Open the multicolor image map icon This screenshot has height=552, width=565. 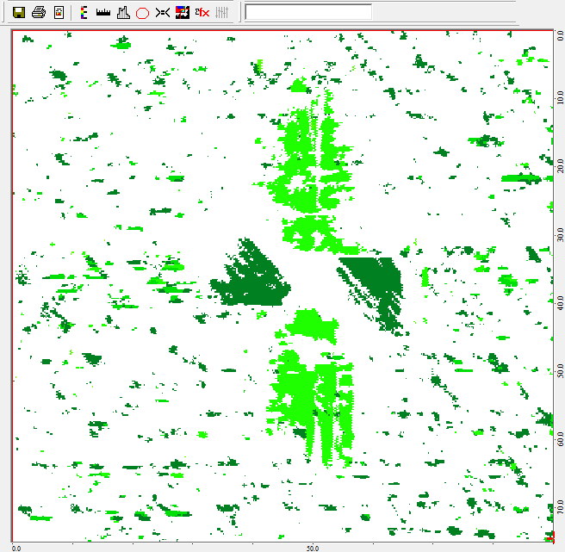coord(182,13)
